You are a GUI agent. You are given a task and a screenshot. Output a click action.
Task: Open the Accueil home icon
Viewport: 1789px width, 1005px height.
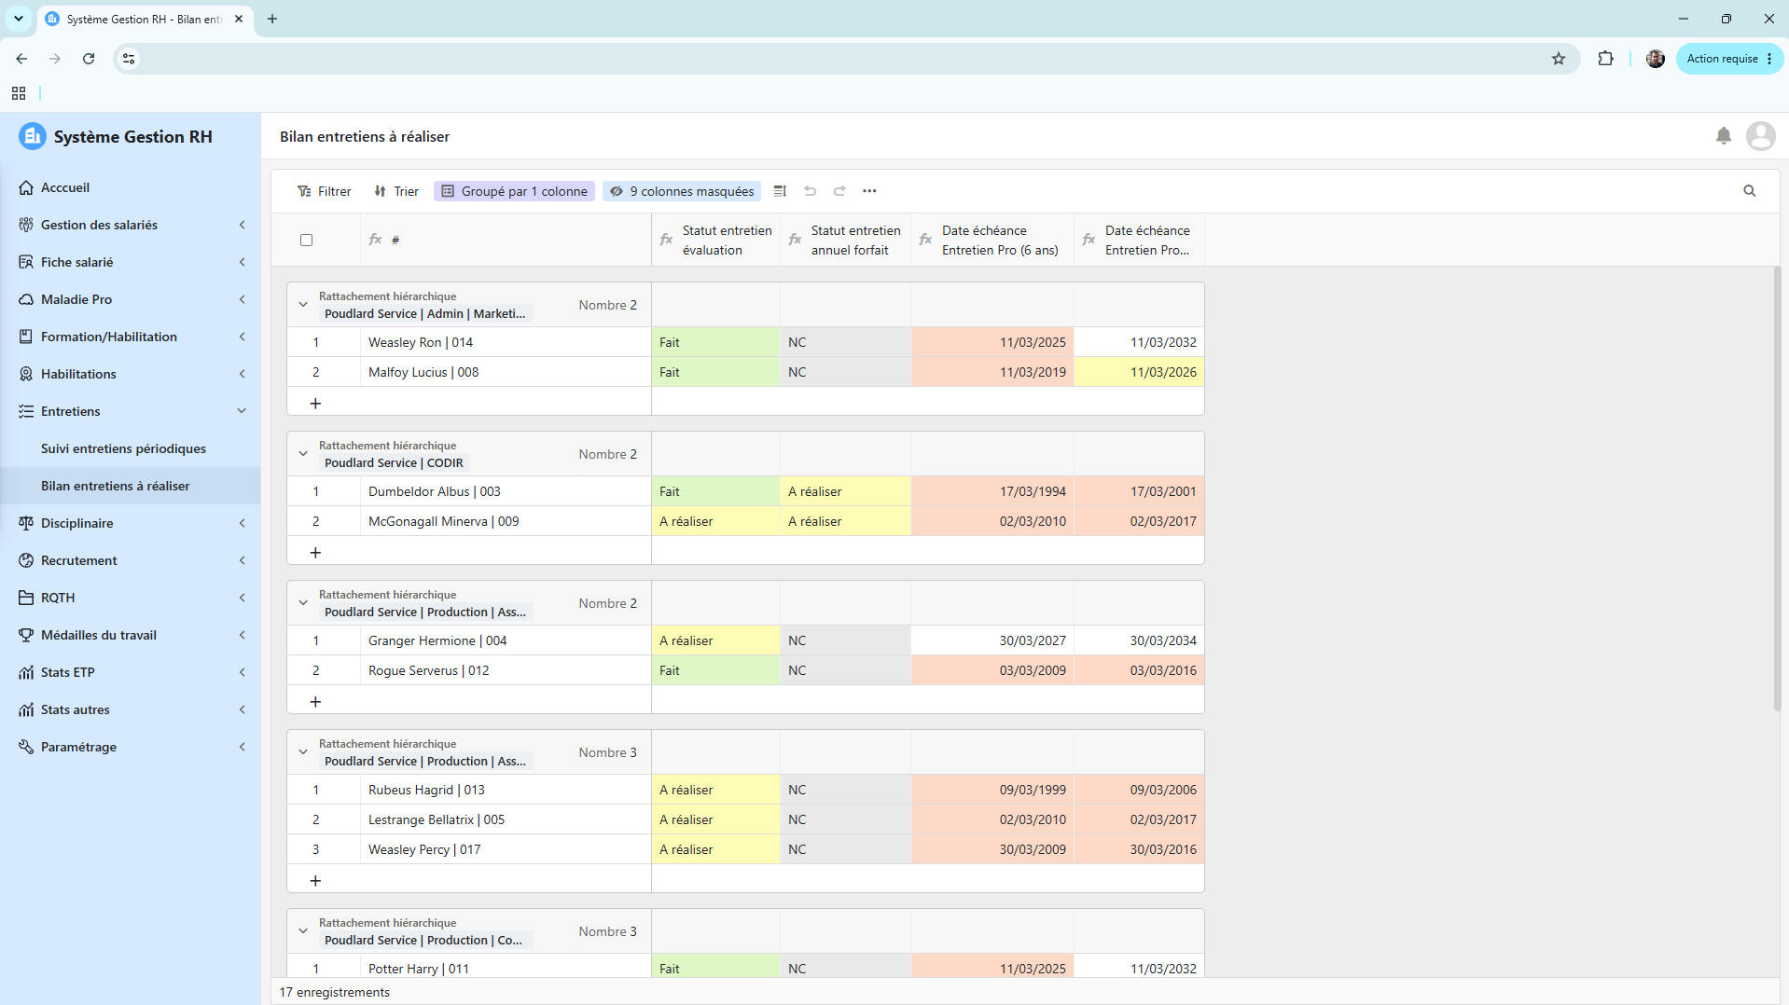26,187
